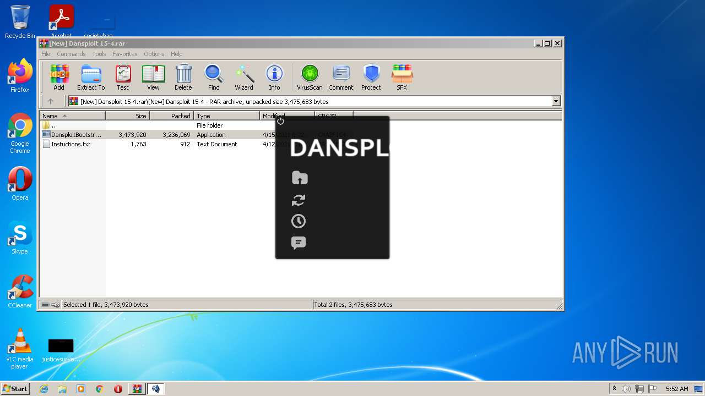
Task: Open the Find magnifier tool
Action: point(214,77)
